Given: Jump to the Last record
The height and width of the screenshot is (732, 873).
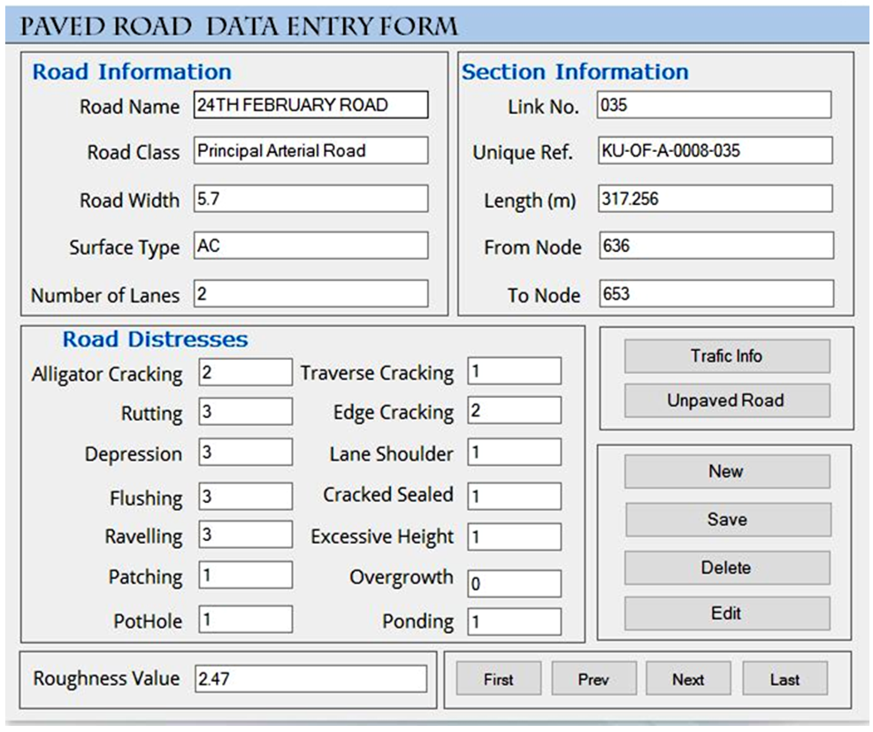Looking at the screenshot, I should point(785,679).
